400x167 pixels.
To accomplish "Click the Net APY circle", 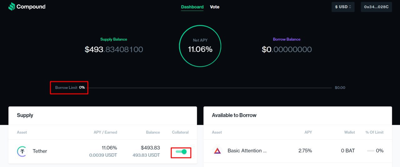I will coord(200,46).
